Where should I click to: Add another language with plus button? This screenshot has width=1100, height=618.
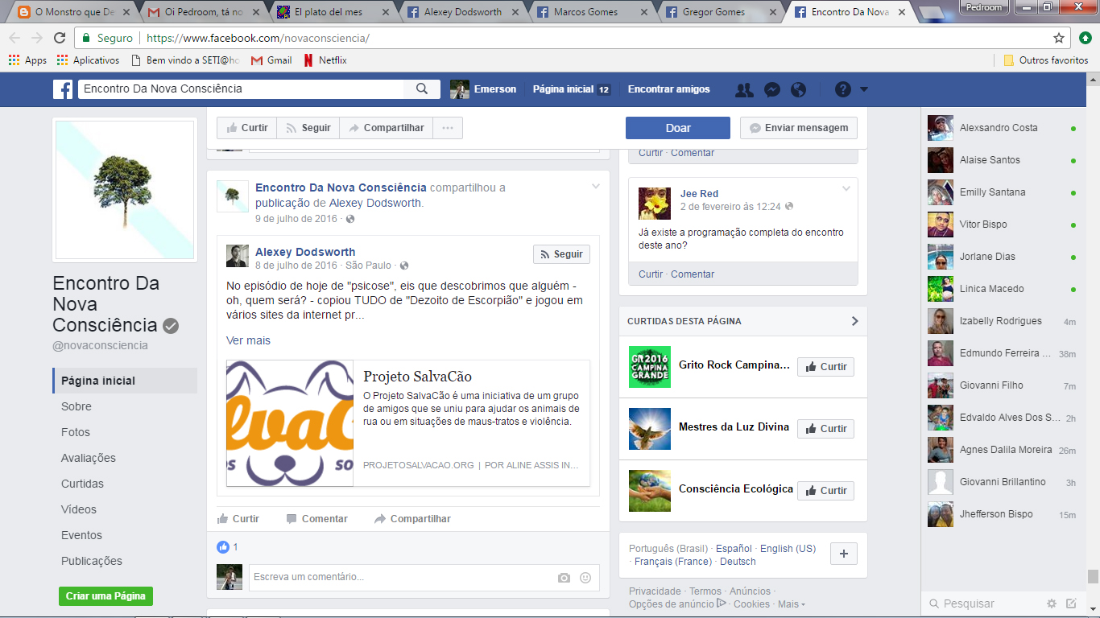844,554
